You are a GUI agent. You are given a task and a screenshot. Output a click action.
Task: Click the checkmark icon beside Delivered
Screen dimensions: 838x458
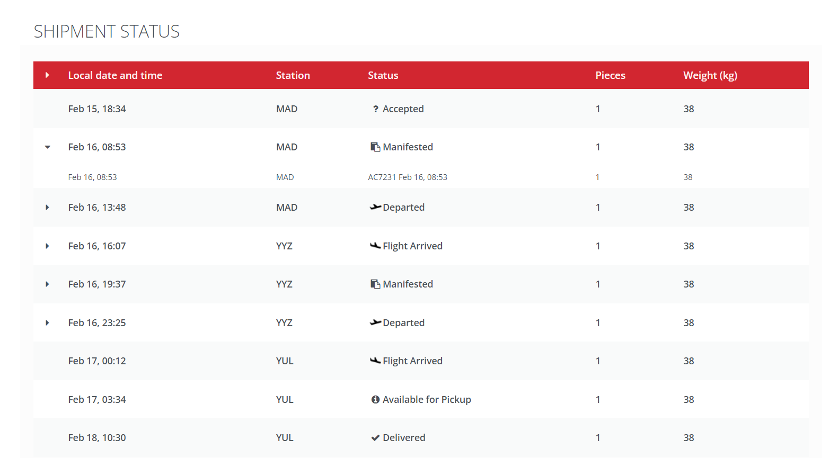point(375,438)
